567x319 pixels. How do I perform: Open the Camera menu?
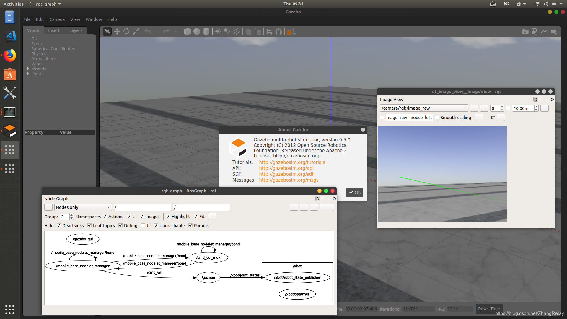click(x=57, y=19)
